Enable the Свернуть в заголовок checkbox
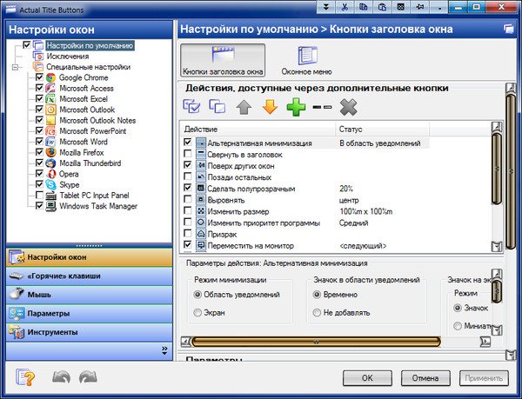The height and width of the screenshot is (399, 522). click(188, 154)
